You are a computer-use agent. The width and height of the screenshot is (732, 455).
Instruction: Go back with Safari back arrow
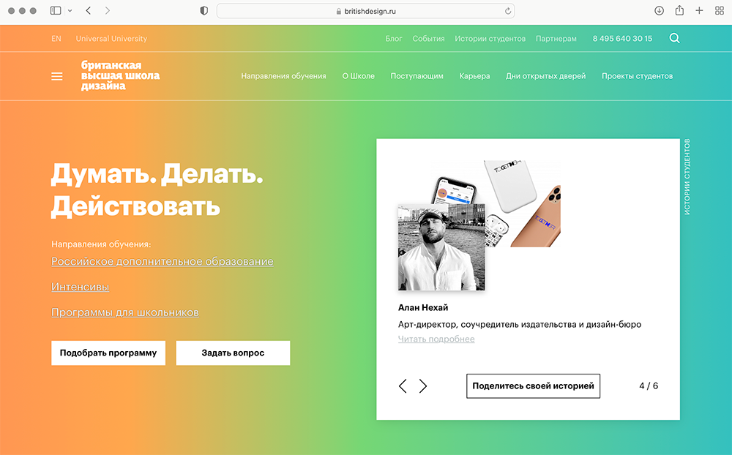[89, 11]
